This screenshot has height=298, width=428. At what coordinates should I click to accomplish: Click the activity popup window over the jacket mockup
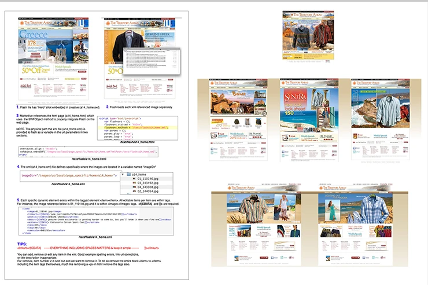152,61
